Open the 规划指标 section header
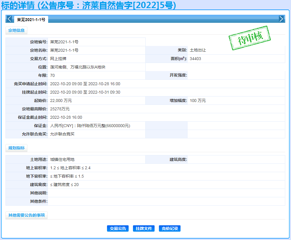Viewport: 291px width, 240px height. coord(16,148)
